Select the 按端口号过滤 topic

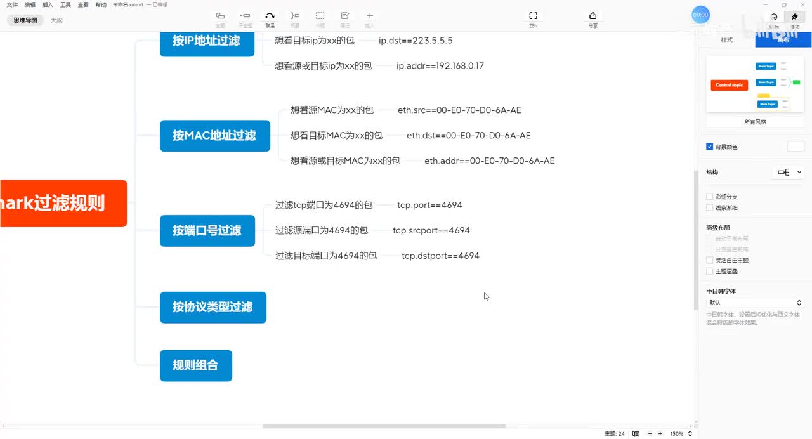[x=207, y=231]
